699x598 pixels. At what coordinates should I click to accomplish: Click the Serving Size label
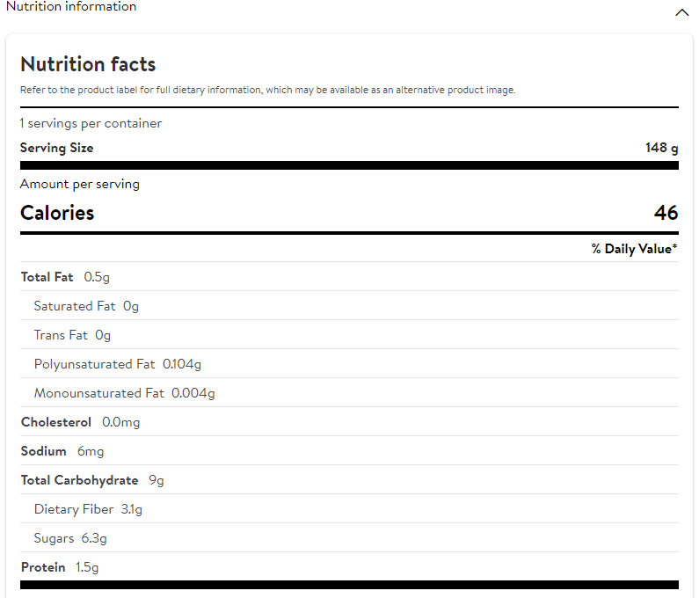coord(57,148)
